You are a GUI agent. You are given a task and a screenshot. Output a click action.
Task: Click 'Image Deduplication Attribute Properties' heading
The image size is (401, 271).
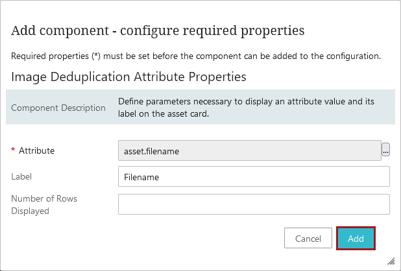(x=129, y=77)
